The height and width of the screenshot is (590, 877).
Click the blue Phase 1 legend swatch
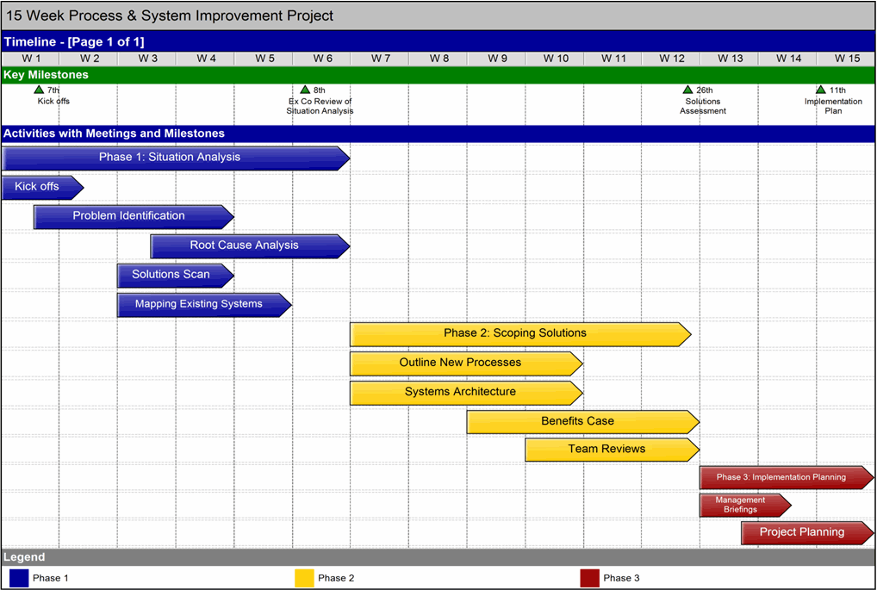tap(19, 578)
